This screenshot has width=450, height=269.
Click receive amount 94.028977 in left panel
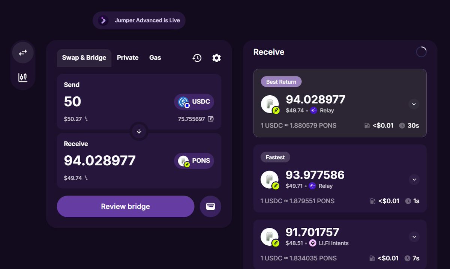(100, 161)
